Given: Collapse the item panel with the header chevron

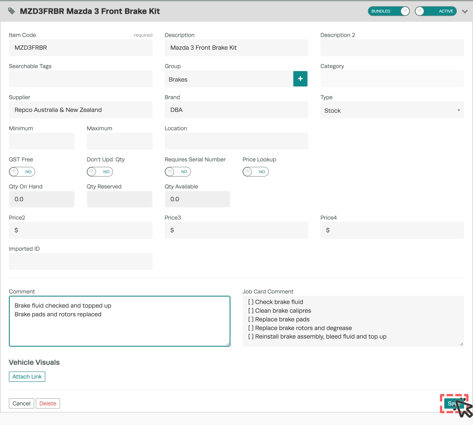Looking at the screenshot, I should (465, 11).
